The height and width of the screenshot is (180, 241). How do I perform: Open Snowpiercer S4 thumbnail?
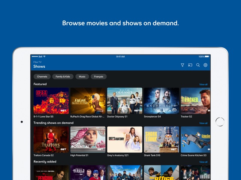point(162,101)
